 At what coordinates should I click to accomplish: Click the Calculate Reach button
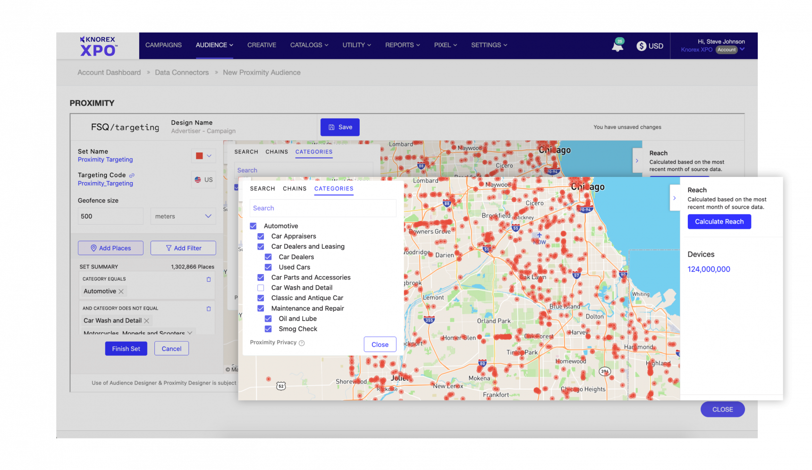click(x=719, y=222)
